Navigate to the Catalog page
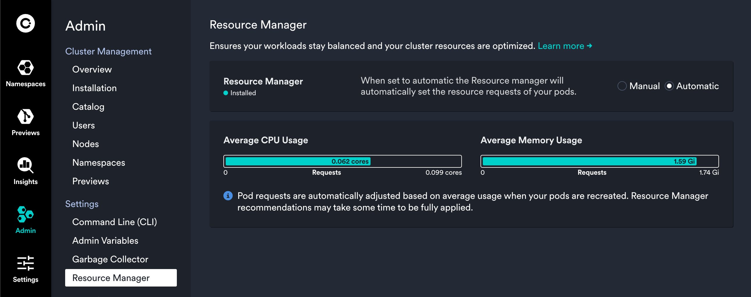 click(88, 107)
